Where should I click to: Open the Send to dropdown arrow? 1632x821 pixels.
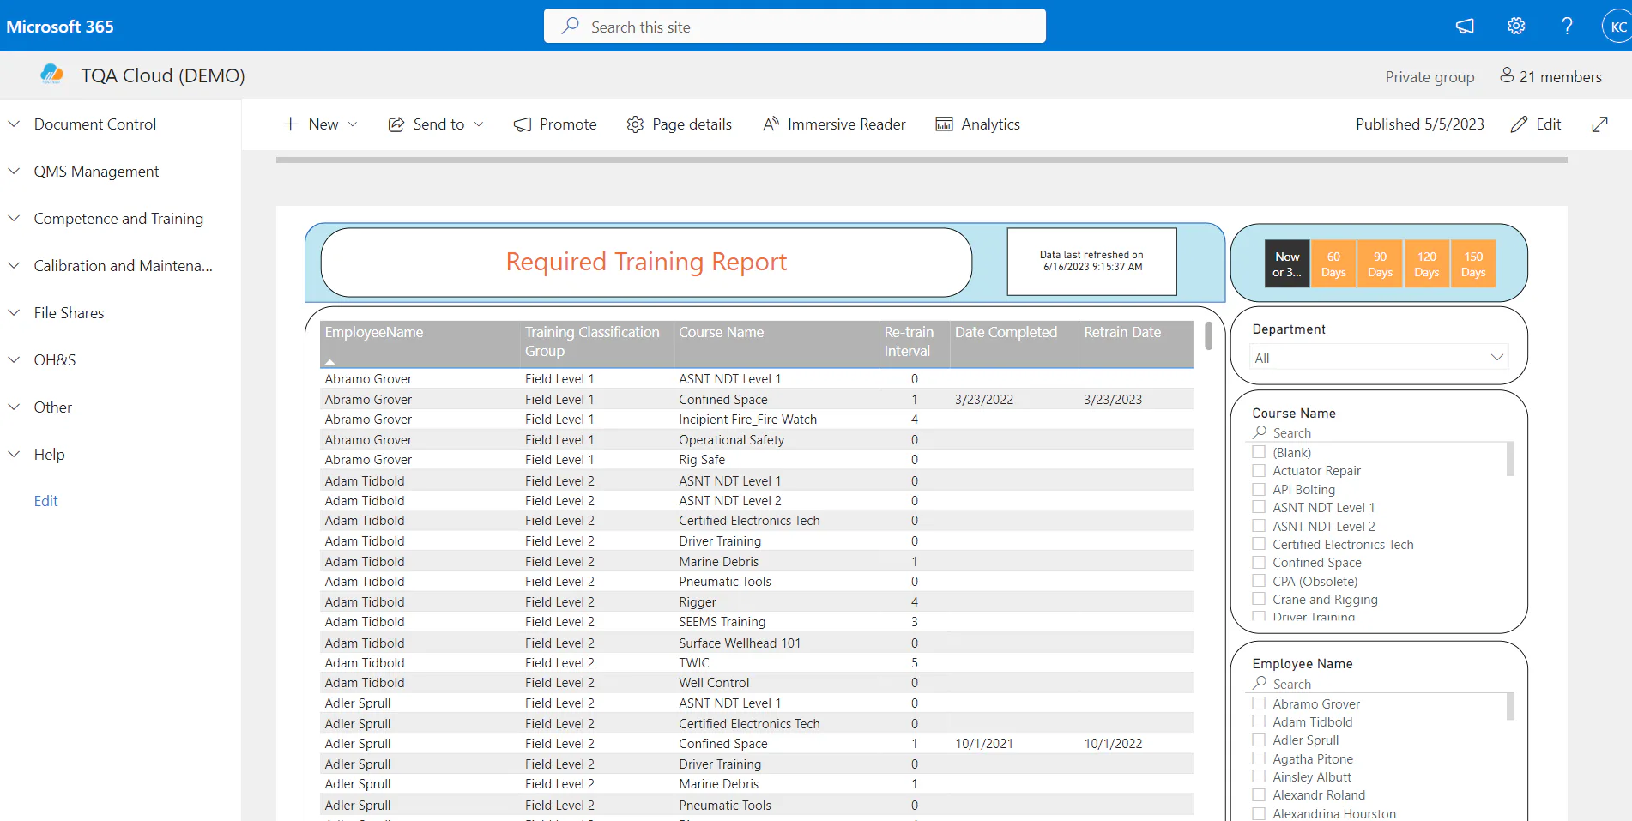[x=479, y=124]
